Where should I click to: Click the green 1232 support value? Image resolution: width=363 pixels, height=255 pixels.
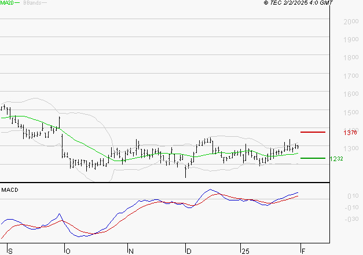[336, 159]
